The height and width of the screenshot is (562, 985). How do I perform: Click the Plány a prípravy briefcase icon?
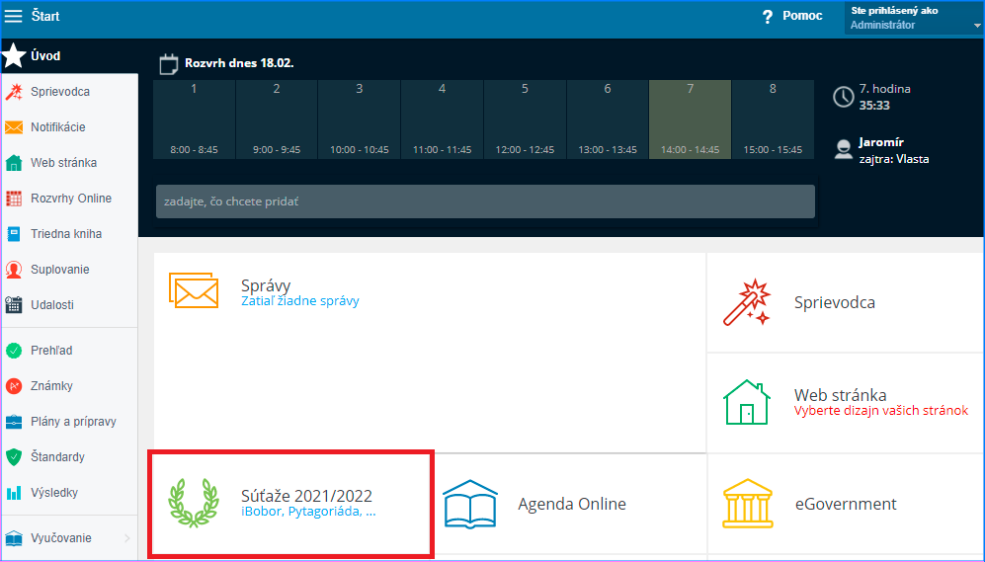[14, 422]
